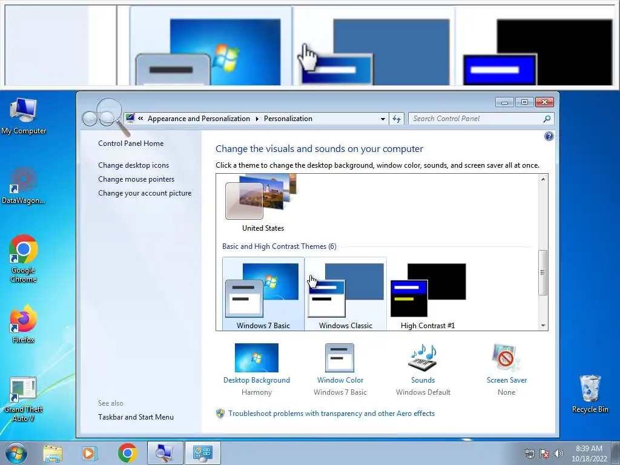This screenshot has height=465, width=620.
Task: Click the theme list scrollbar thumb
Action: [x=543, y=272]
